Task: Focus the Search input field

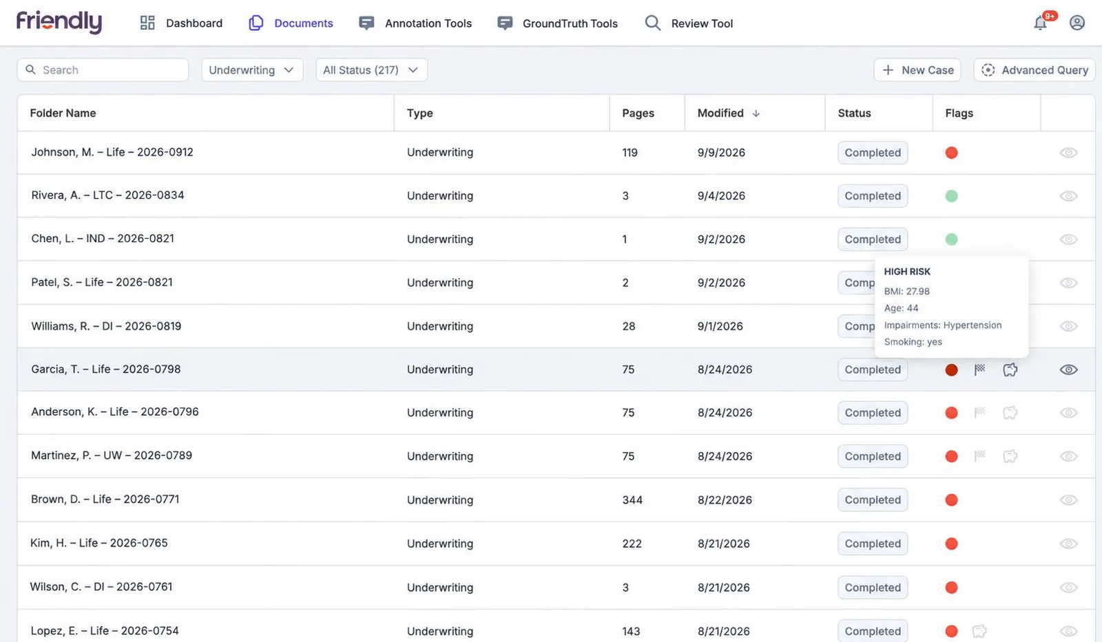Action: pyautogui.click(x=103, y=69)
